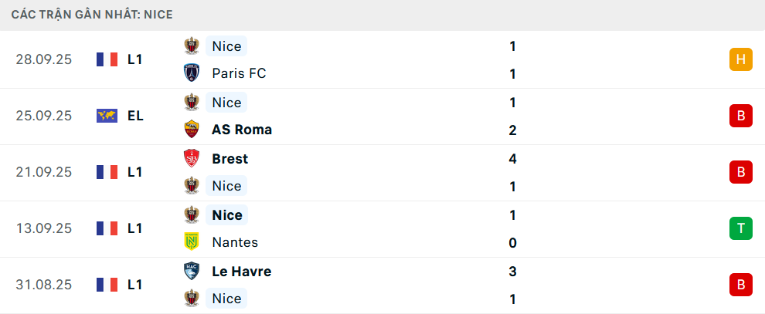This screenshot has height=314, width=765.
Task: Click the Europa League flag on 25.09.25
Action: point(107,116)
